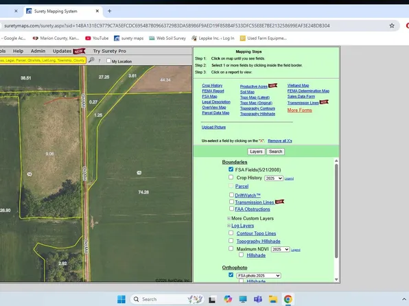Uncheck the FSA Fields boundary layer
The height and width of the screenshot is (306, 409).
pos(231,169)
